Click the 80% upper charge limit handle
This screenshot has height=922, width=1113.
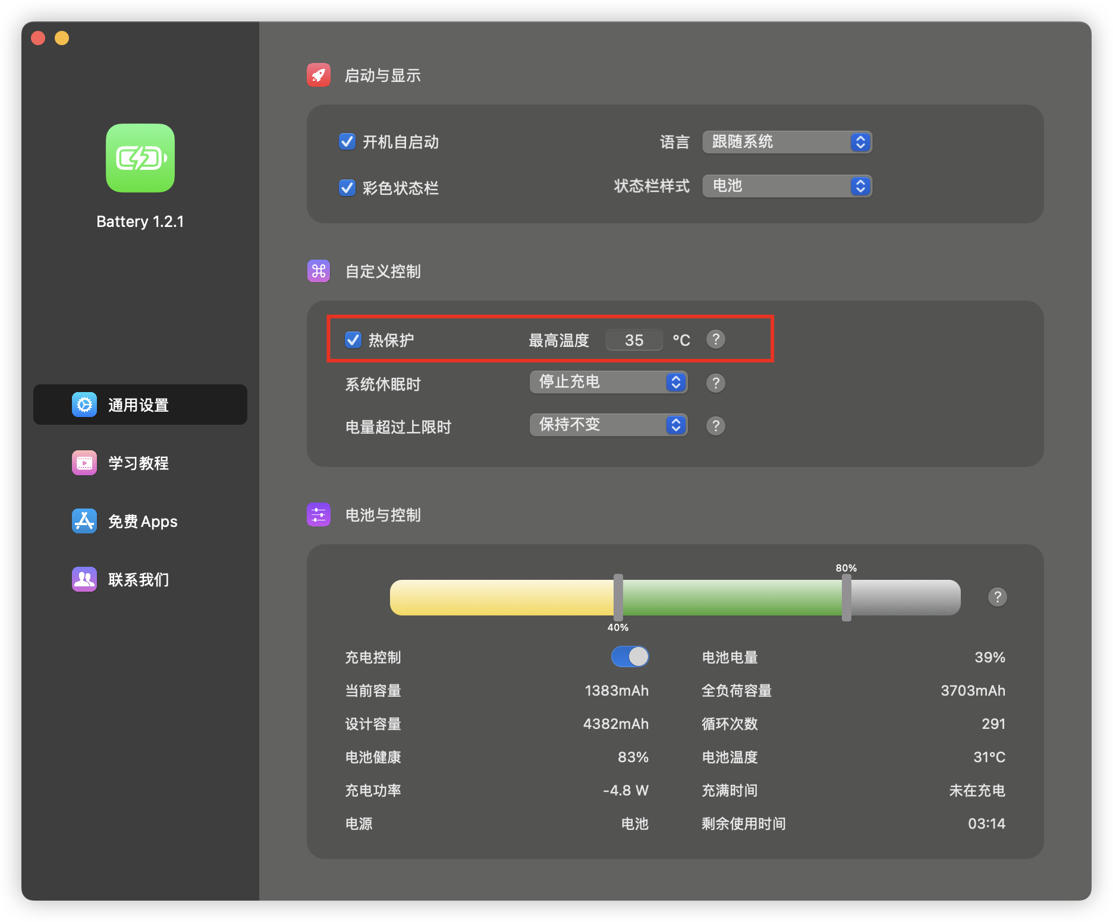[x=846, y=597]
